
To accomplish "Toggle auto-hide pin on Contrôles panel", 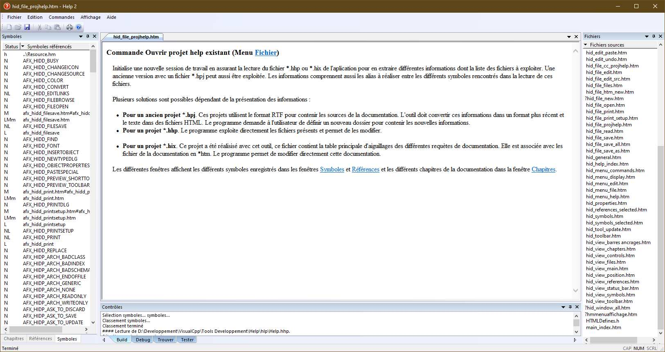I will pyautogui.click(x=570, y=307).
